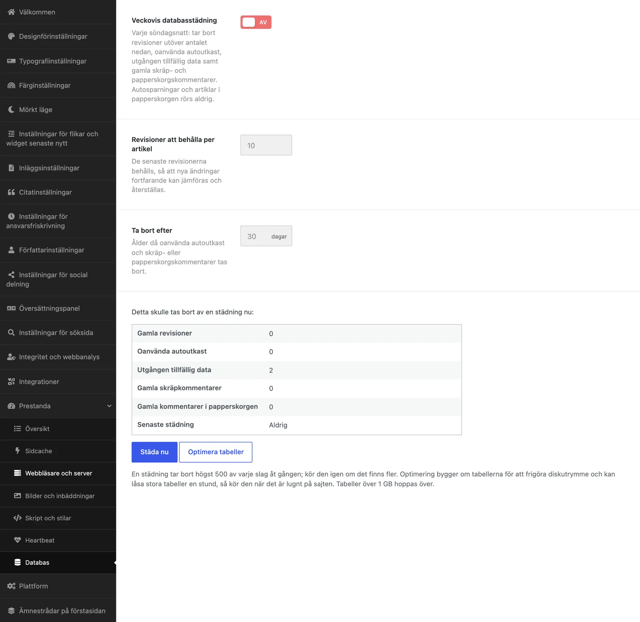
Task: Click the Utgången tillfällig data value 2
Action: [x=271, y=370]
